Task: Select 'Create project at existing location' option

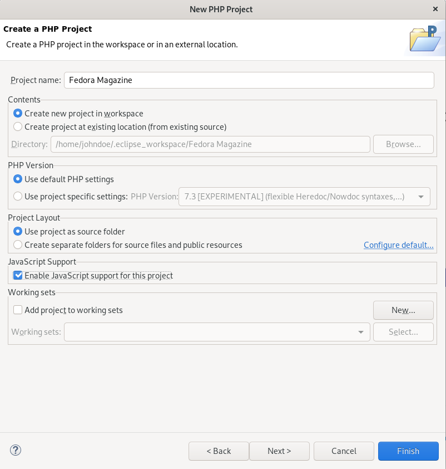Action: click(x=17, y=126)
